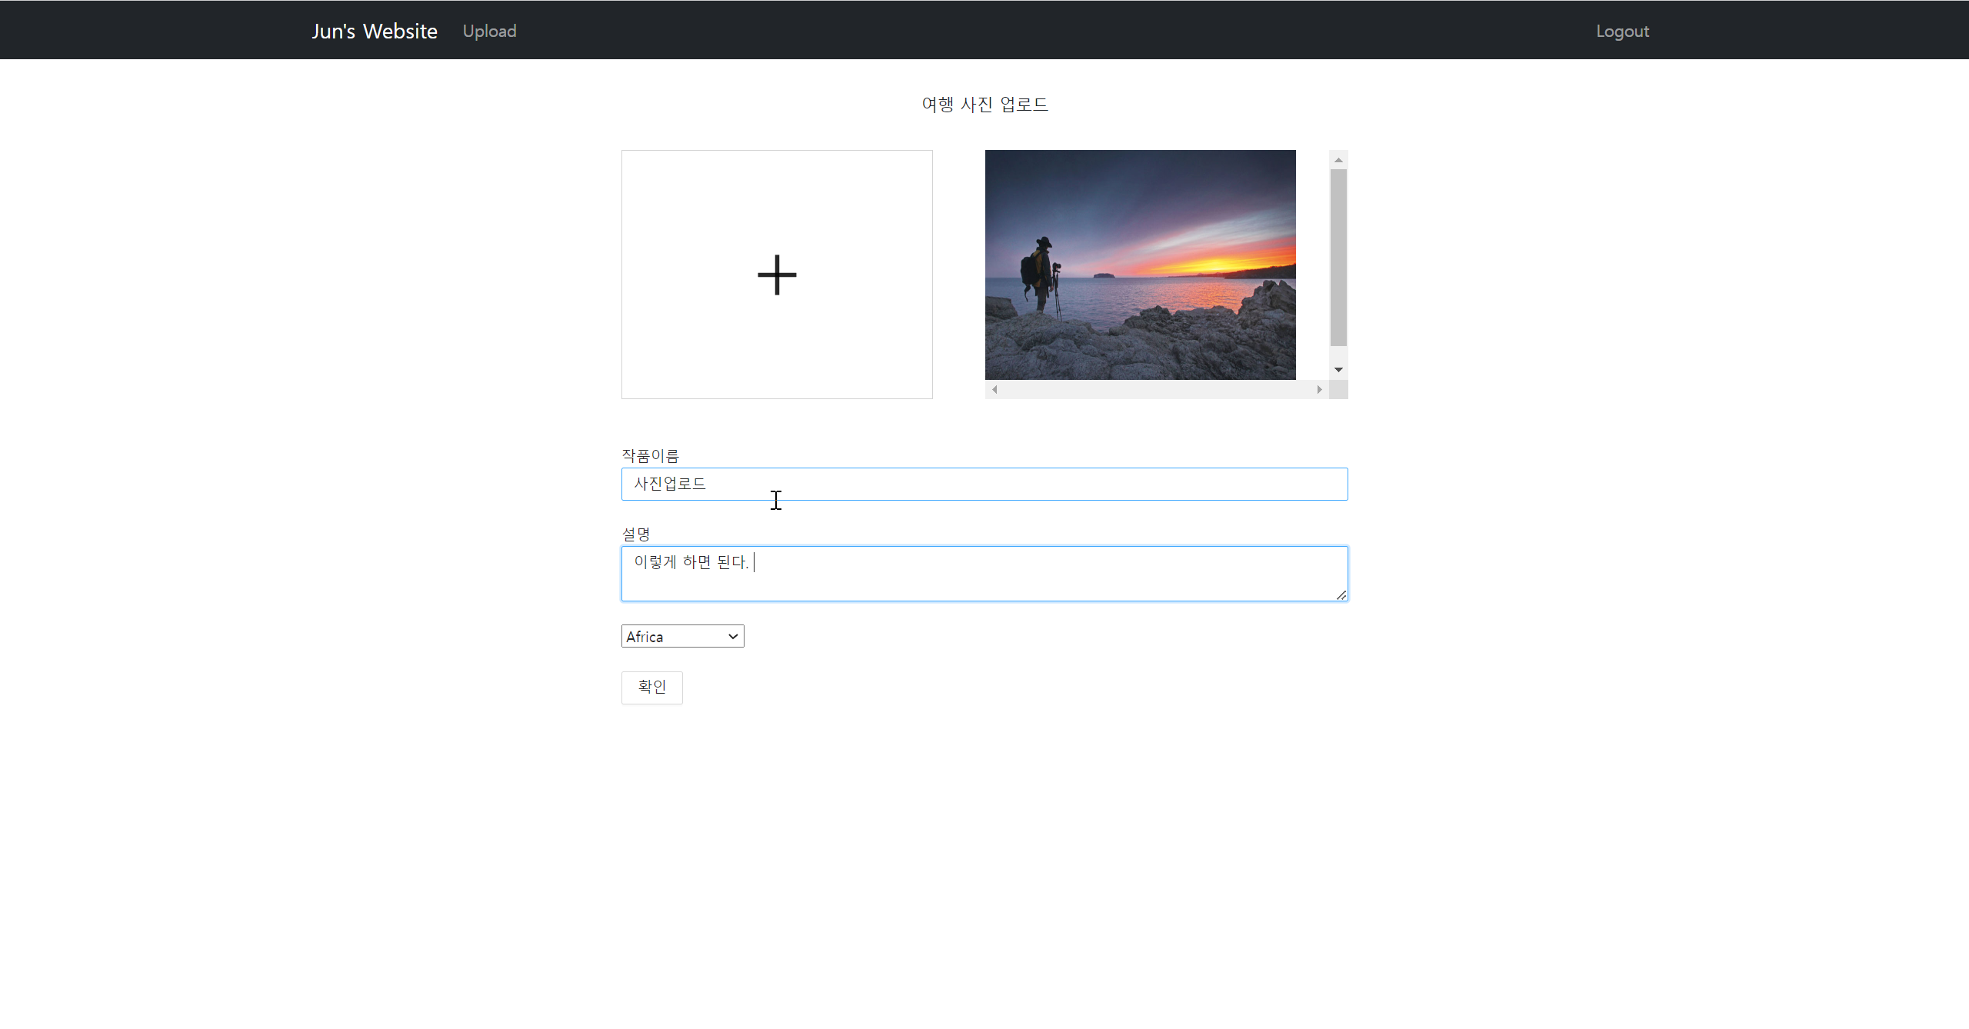
Task: Click Jun's Website in the navigation bar
Action: tap(374, 31)
